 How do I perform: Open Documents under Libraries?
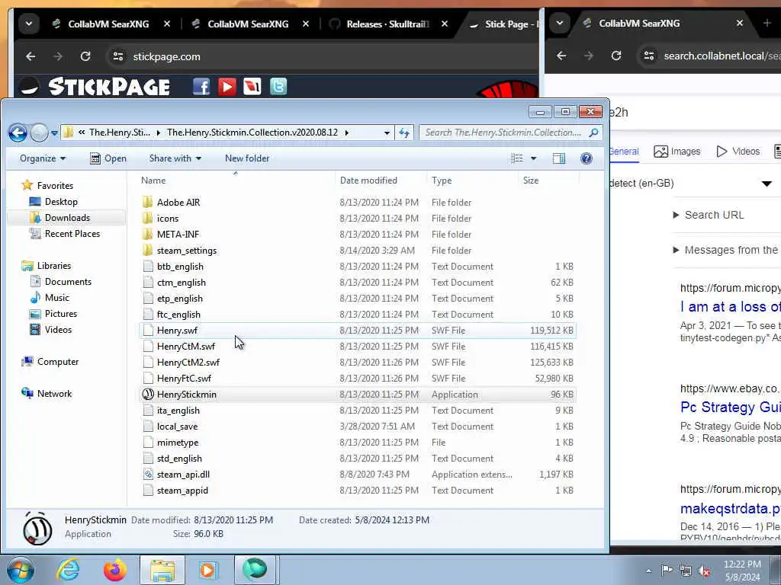point(68,282)
